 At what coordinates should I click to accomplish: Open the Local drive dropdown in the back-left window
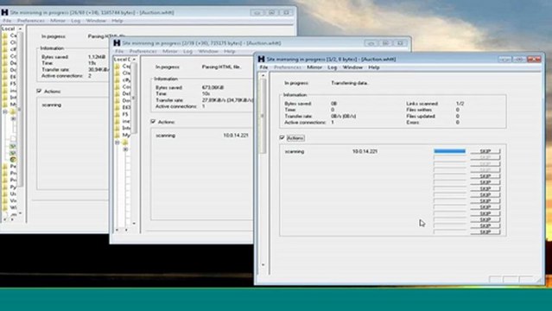click(x=20, y=29)
